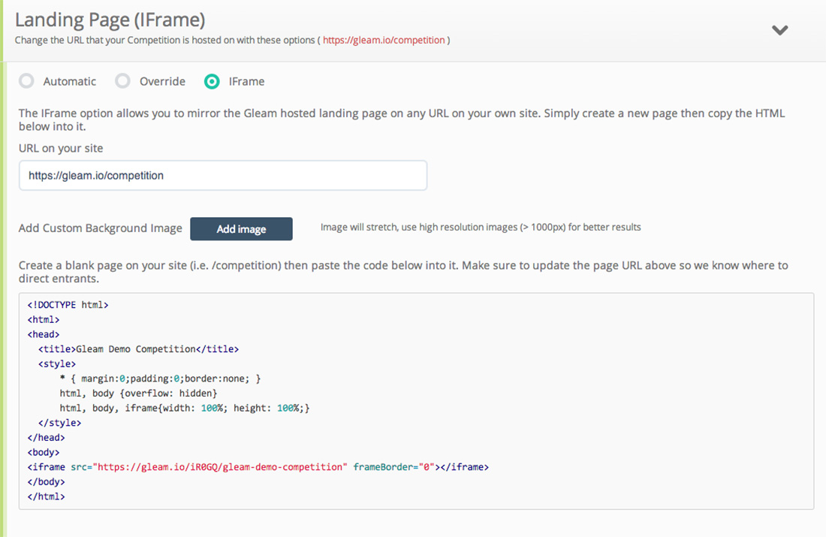Click the overflow hidden CSS line
Viewport: 826px width, 537px height.
coord(138,394)
